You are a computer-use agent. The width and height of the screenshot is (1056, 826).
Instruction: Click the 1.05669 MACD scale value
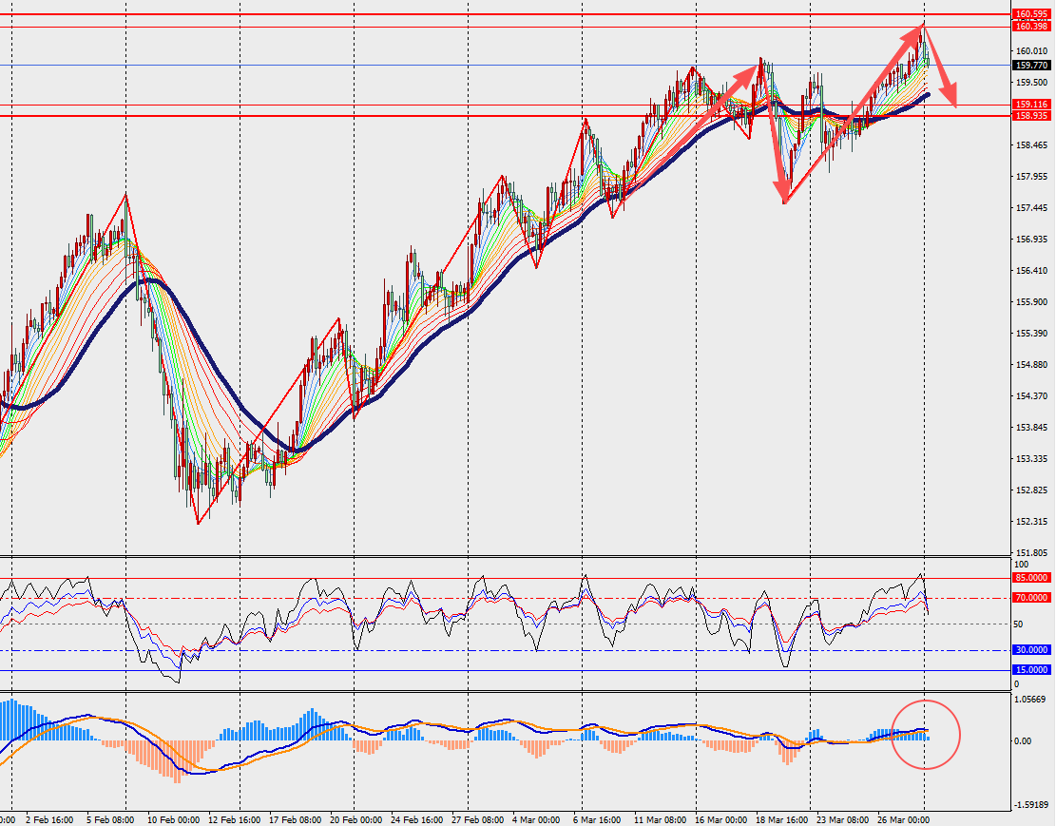(1030, 701)
